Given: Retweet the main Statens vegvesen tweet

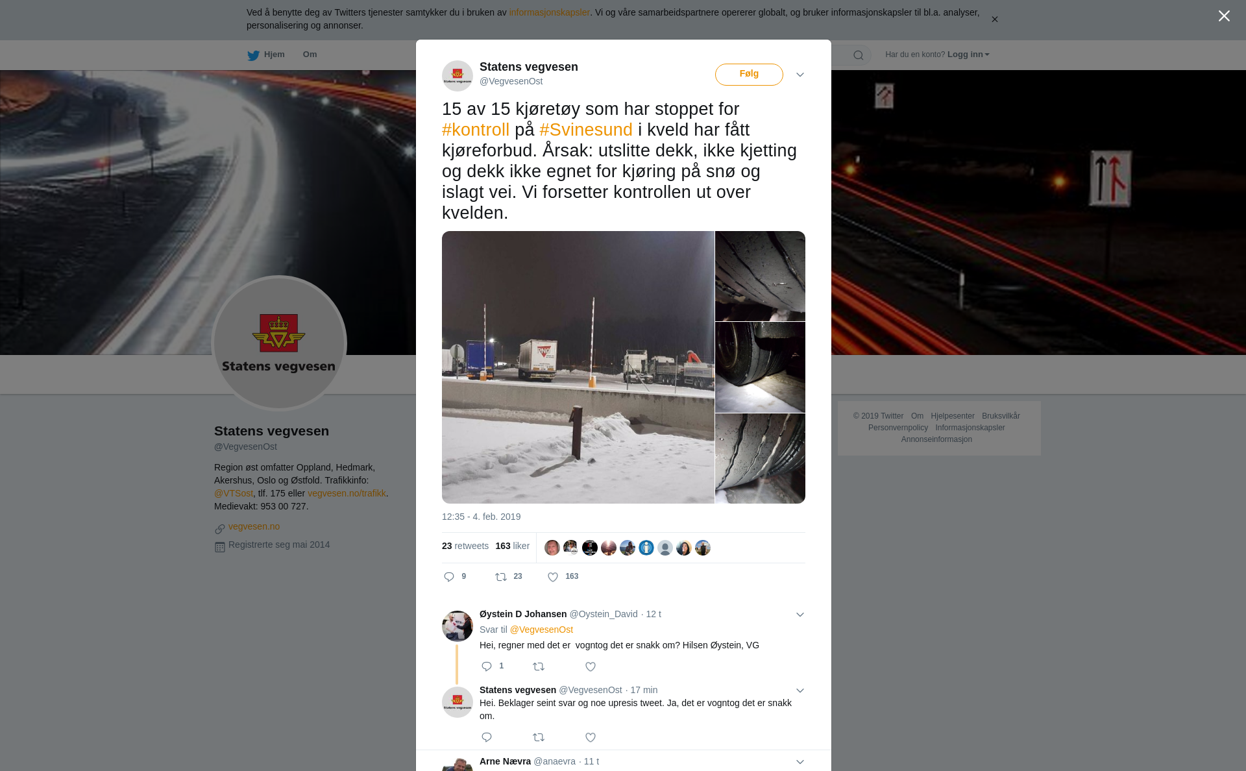Looking at the screenshot, I should pos(501,577).
